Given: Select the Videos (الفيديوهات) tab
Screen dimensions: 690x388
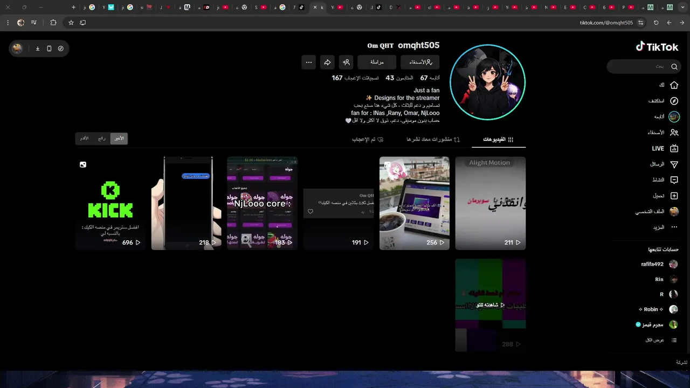Looking at the screenshot, I should click(x=499, y=140).
